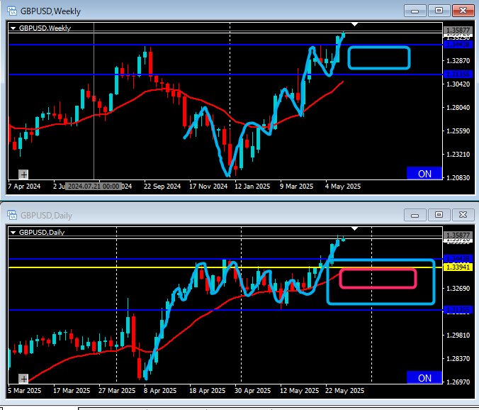Click the 1.32690 price on Daily scale
The image size is (479, 410).
pos(458,288)
